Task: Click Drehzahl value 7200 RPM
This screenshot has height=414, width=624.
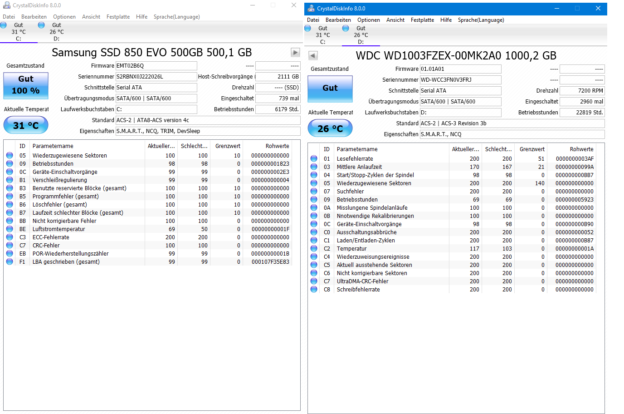Action: tap(582, 91)
